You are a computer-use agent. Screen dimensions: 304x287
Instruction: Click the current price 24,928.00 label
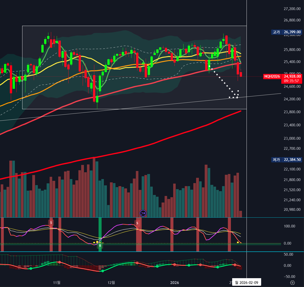click(292, 76)
